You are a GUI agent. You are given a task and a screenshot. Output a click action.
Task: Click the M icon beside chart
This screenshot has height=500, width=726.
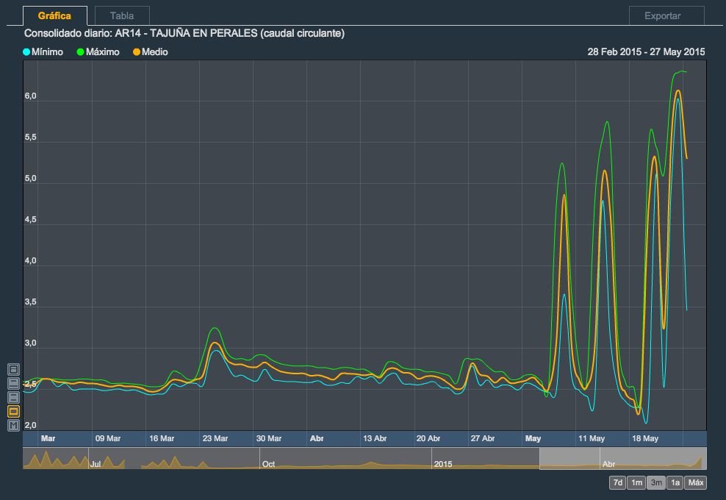coord(14,425)
